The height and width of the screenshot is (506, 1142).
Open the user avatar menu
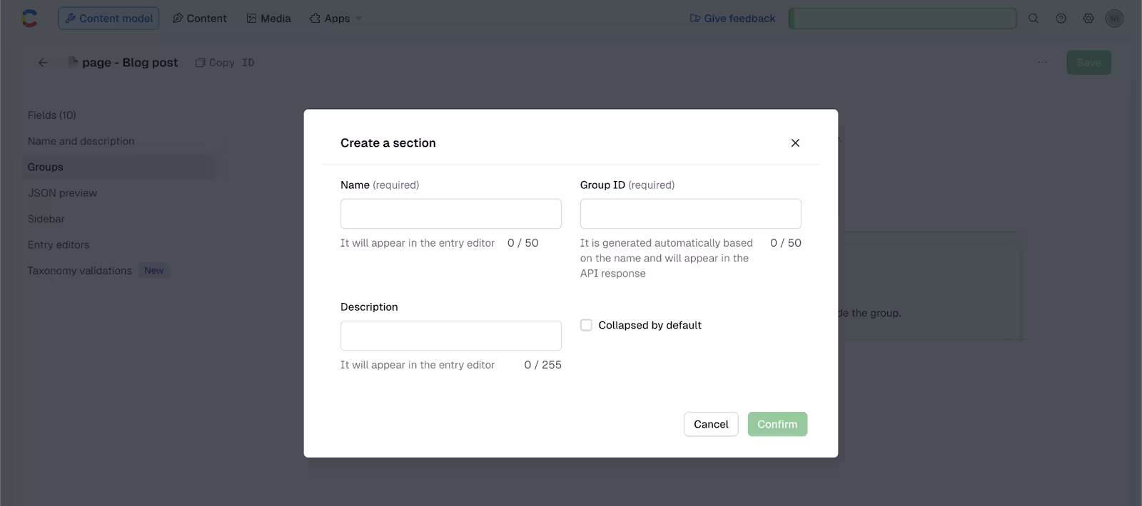[1114, 19]
